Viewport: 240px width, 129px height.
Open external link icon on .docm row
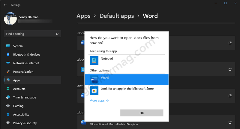pyautogui.click(x=230, y=43)
